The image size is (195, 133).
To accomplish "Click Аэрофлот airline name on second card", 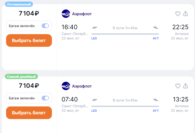I will (x=82, y=86).
